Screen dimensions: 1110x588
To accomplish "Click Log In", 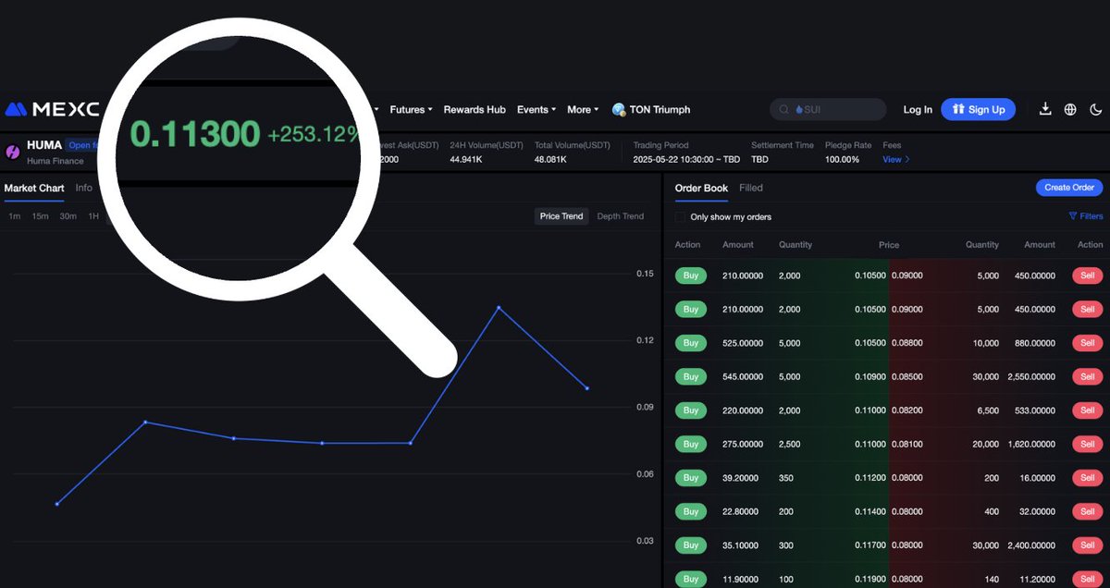I will tap(918, 109).
